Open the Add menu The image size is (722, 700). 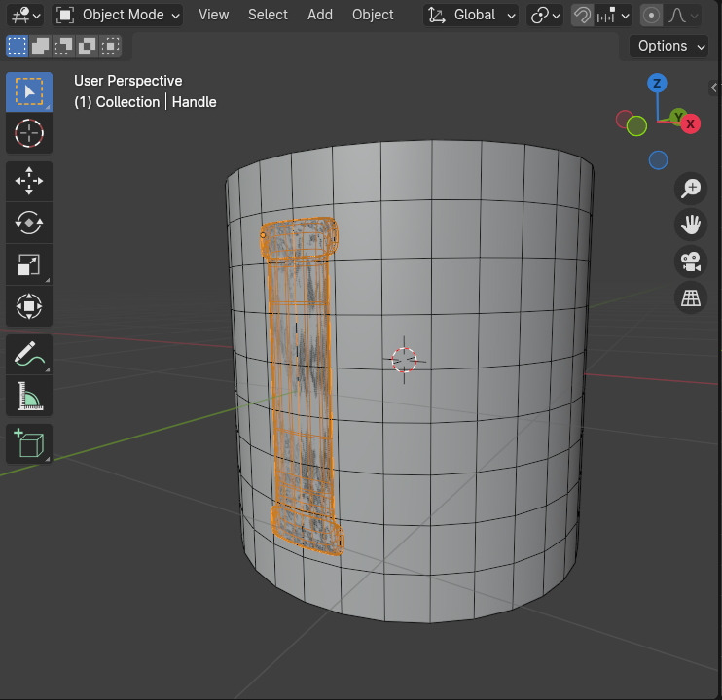click(x=320, y=15)
